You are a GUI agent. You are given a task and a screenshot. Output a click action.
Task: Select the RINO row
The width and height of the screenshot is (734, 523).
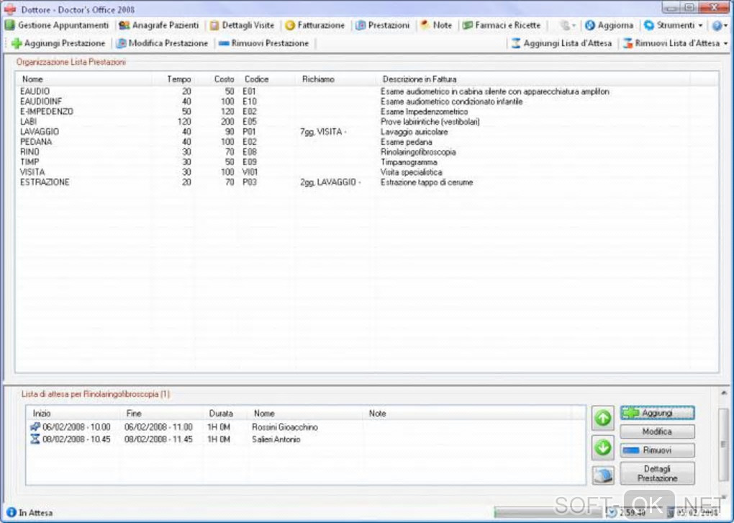(367, 152)
